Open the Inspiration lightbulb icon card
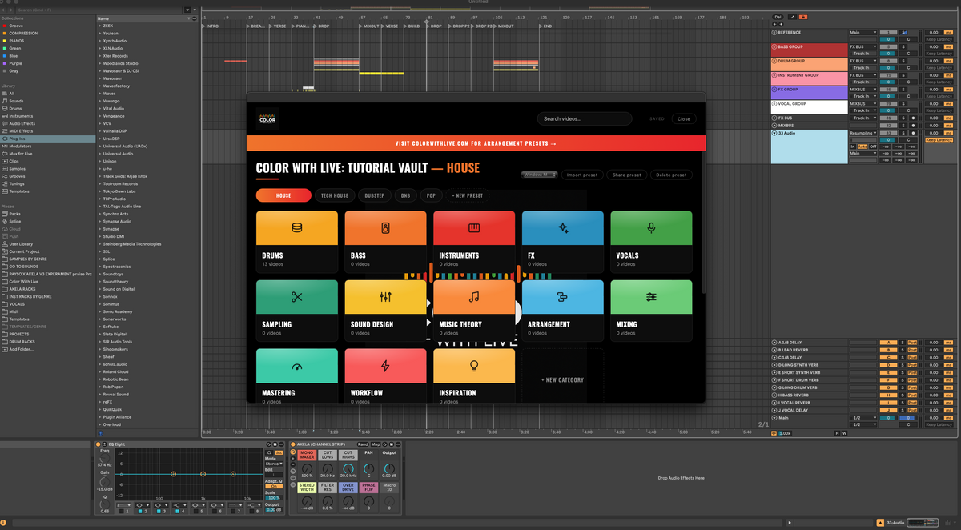 (474, 366)
